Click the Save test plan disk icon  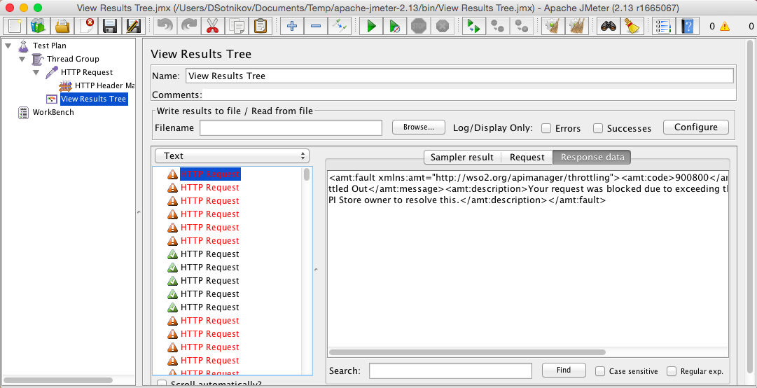pos(109,27)
